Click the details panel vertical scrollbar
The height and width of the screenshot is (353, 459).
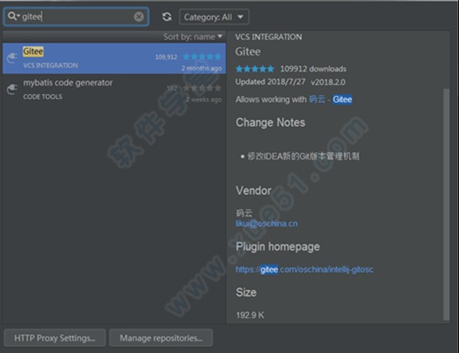point(446,204)
